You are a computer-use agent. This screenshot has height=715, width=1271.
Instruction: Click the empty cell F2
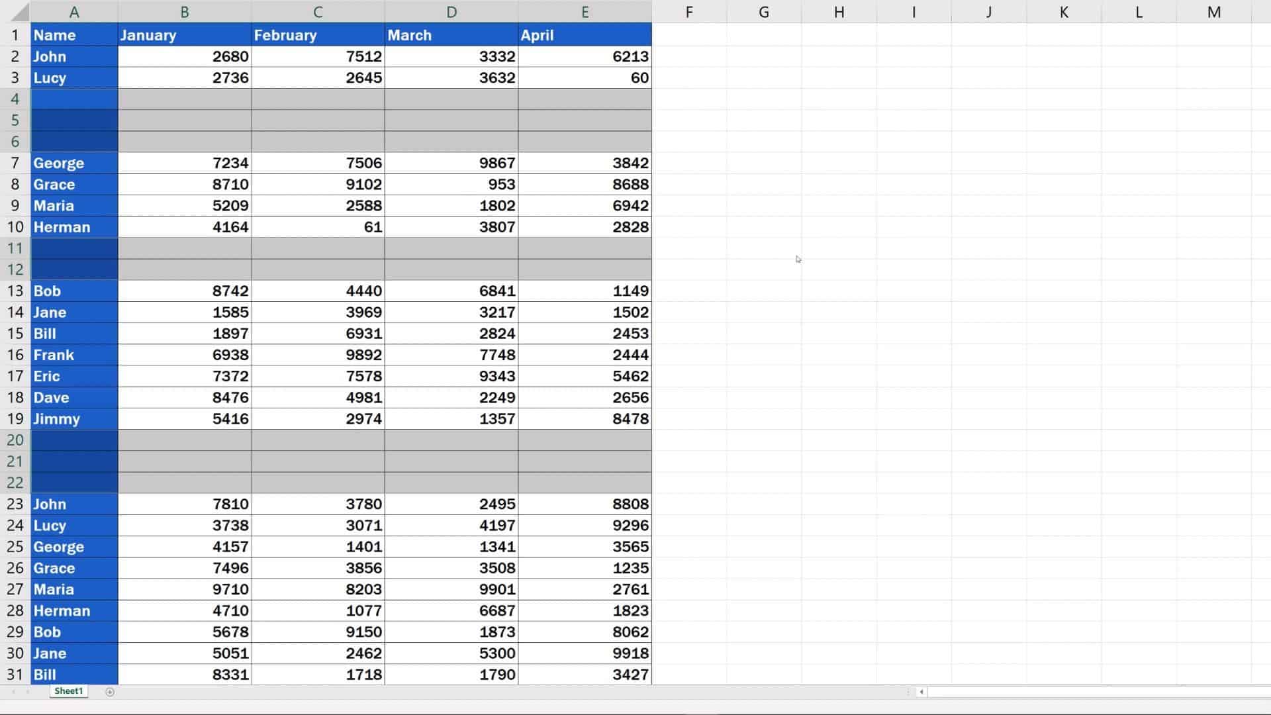pos(689,56)
